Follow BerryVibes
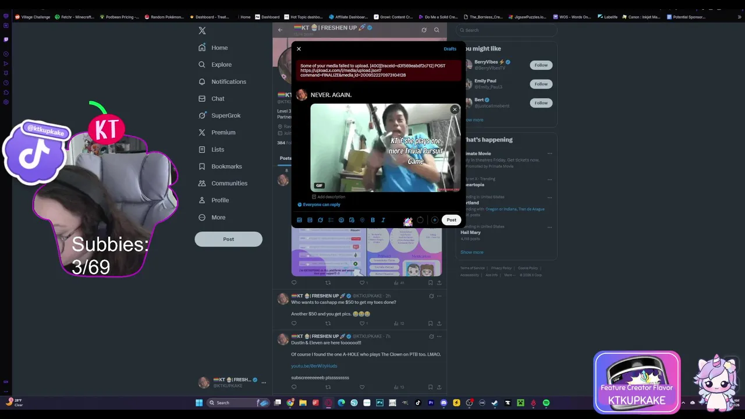The image size is (745, 419). [x=541, y=65]
